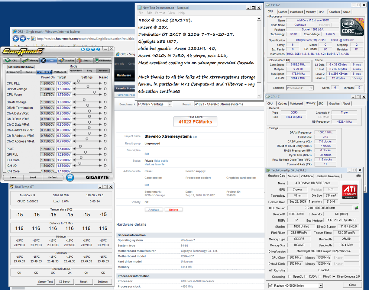Viewport: 369px width, 290px height.
Task: Click the Sensor Test button in Real Temp
Action: point(46,282)
